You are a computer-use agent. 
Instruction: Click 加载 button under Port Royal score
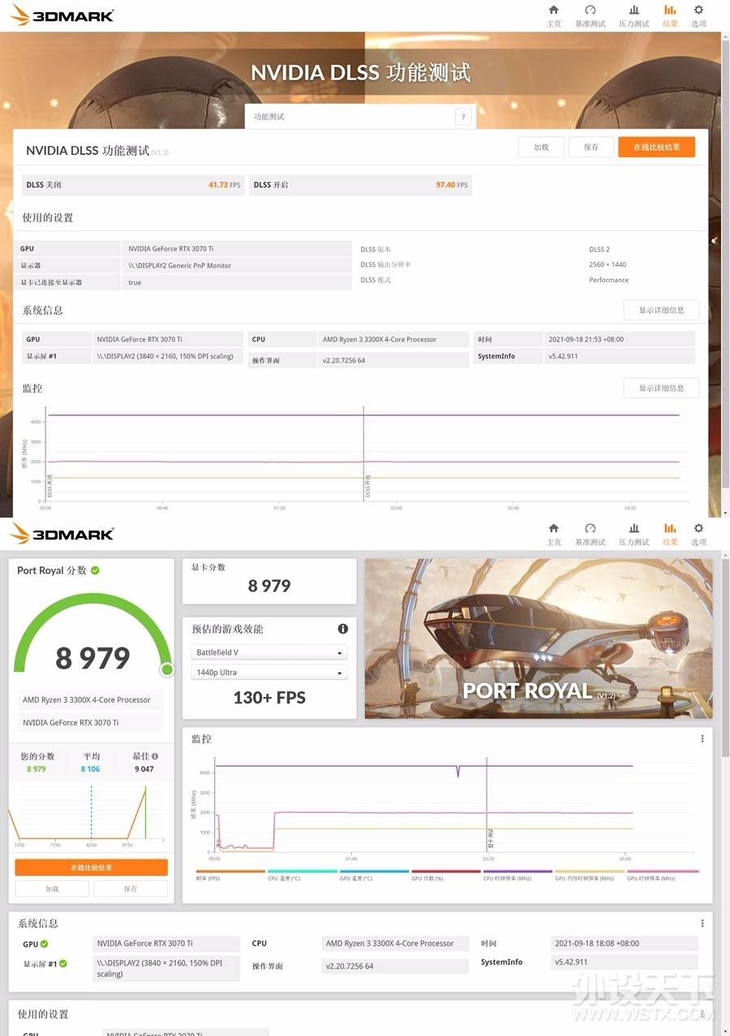click(x=52, y=889)
